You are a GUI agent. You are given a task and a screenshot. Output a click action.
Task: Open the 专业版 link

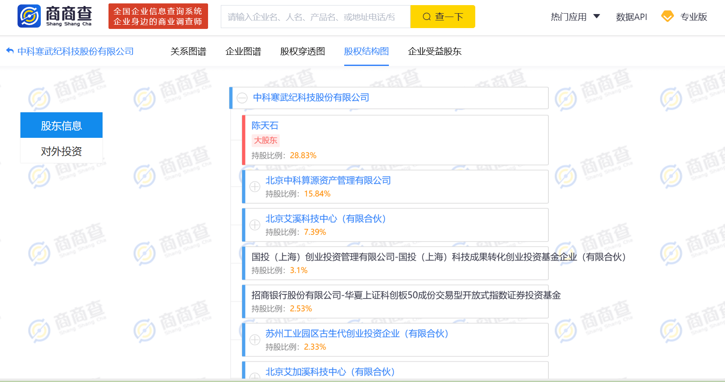(694, 17)
